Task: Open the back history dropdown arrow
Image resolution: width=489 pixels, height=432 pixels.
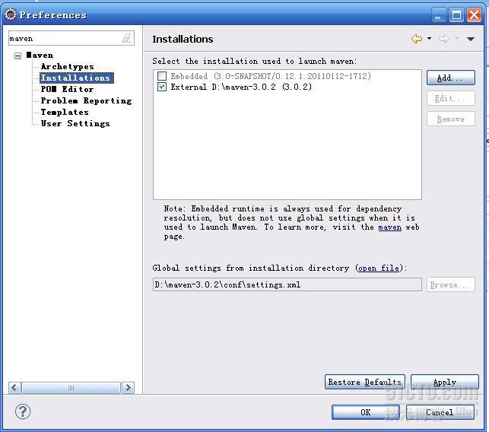Action: 430,39
